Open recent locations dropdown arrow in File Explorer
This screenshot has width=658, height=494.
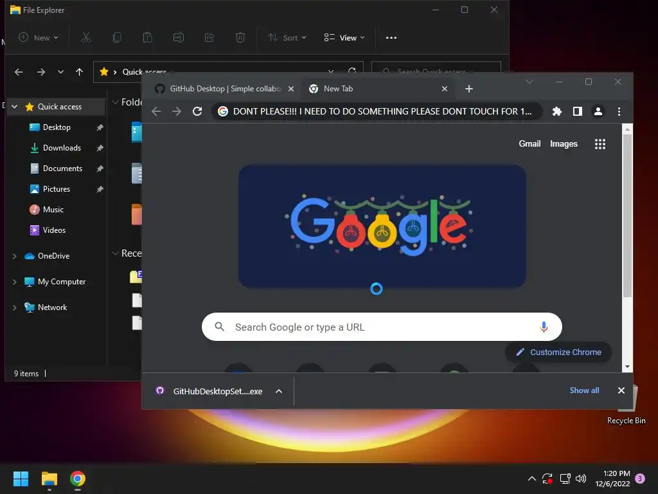pos(60,72)
